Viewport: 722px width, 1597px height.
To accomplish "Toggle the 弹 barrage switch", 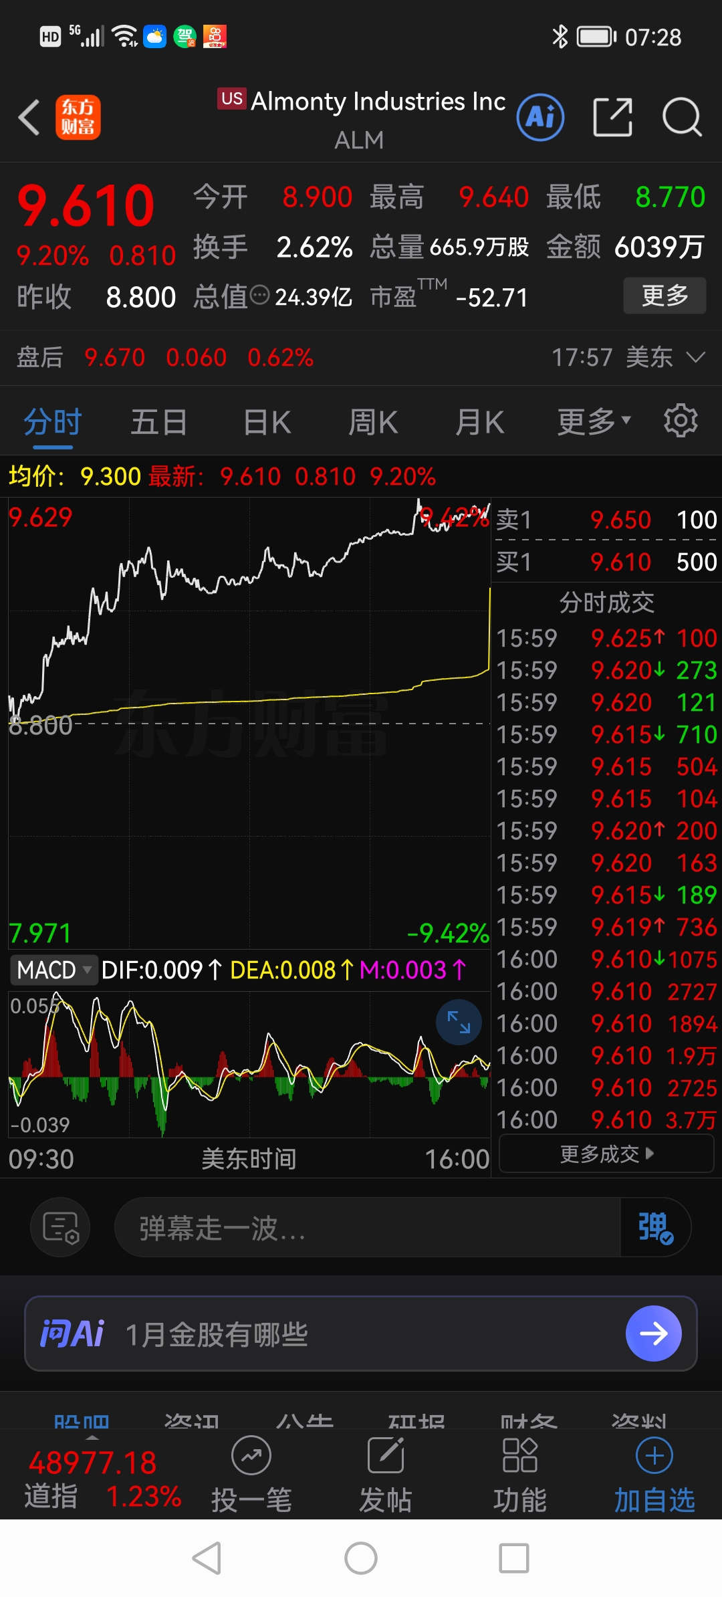I will coord(655,1227).
